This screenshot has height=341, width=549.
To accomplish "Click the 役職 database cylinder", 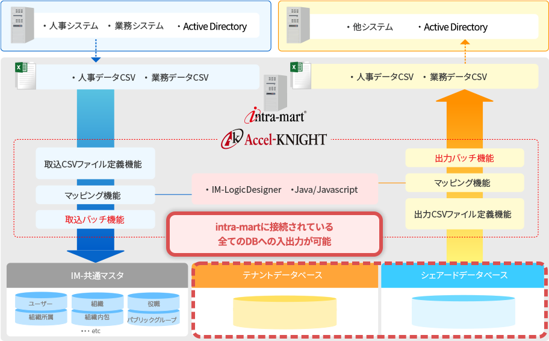I will click(154, 302).
